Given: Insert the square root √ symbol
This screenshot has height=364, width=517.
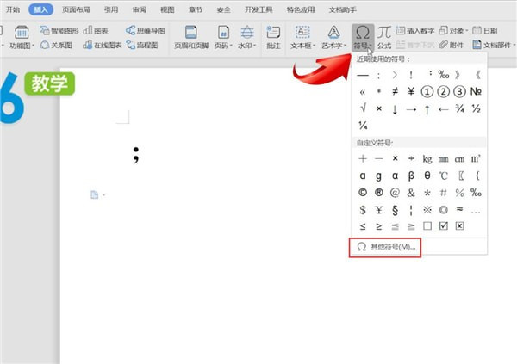Looking at the screenshot, I should click(x=363, y=108).
